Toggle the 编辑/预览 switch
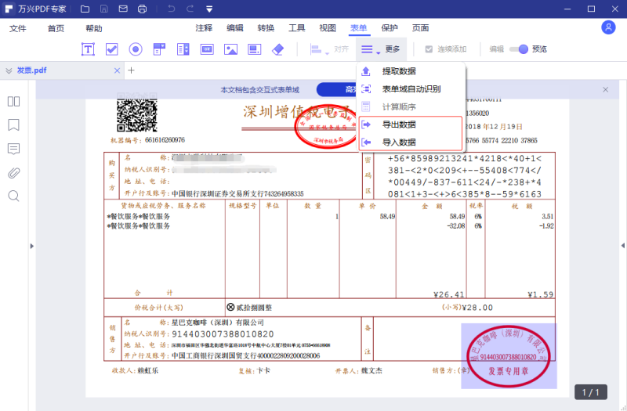This screenshot has height=411, width=627. (x=519, y=49)
